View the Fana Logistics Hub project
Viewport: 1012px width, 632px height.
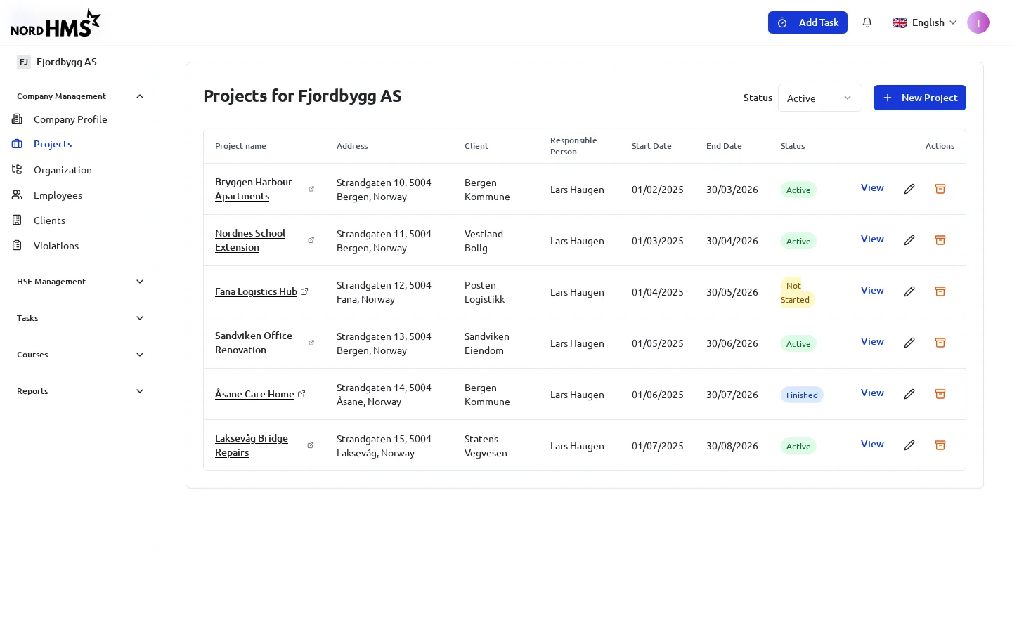point(872,290)
